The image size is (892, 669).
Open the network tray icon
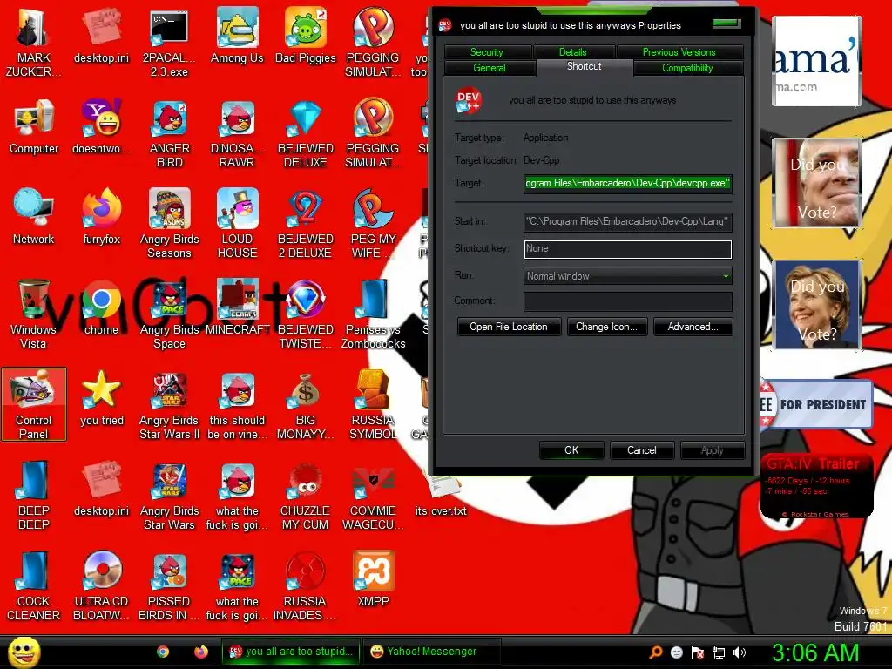click(719, 652)
